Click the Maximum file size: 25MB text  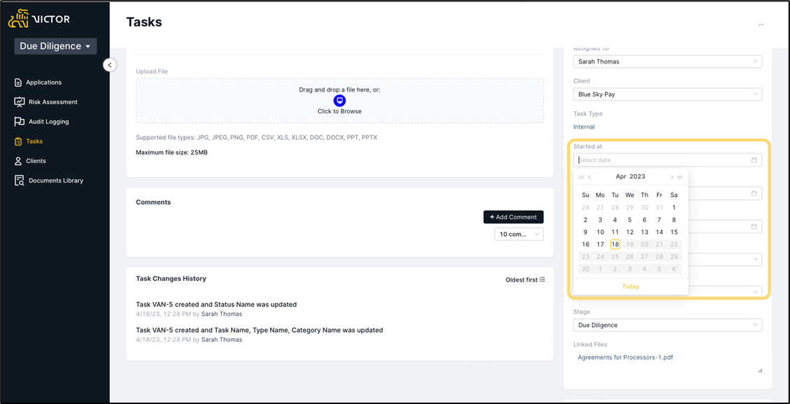coord(172,152)
